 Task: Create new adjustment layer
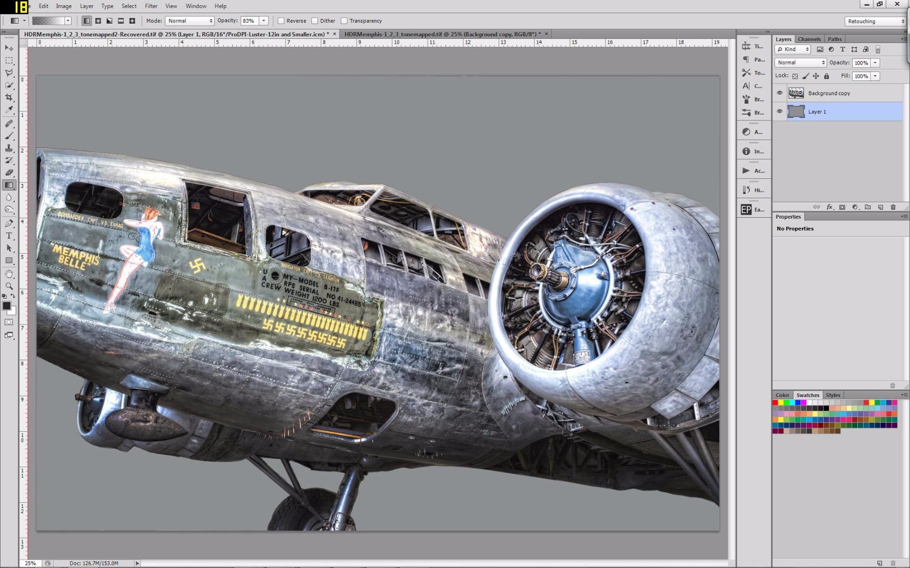(x=855, y=207)
